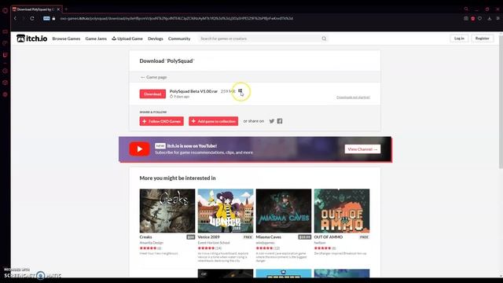Click Follow OXO Games button

pos(162,121)
